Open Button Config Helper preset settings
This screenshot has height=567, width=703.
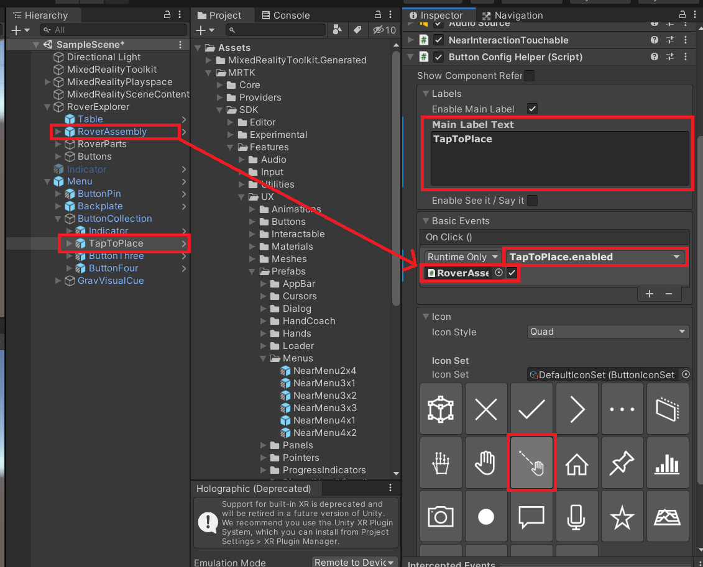click(670, 57)
